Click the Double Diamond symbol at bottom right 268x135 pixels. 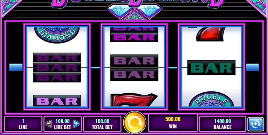[x=211, y=99]
